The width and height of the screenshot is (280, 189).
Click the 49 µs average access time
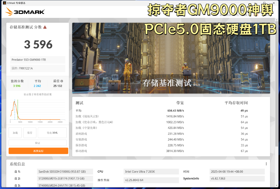(244, 111)
